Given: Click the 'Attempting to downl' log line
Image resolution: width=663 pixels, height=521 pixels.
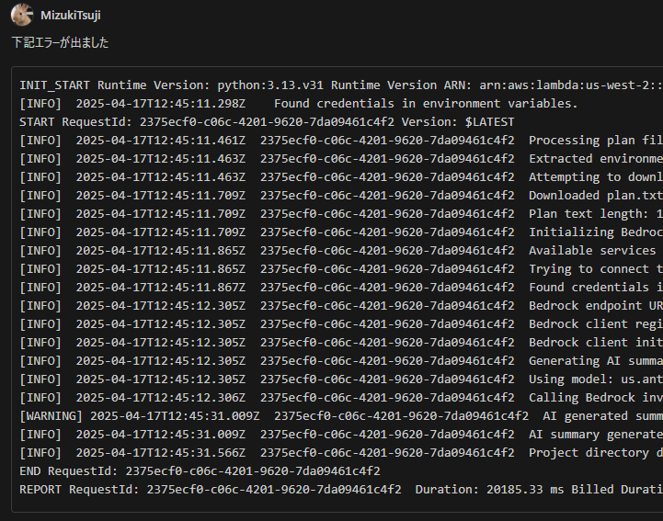Looking at the screenshot, I should (x=341, y=177).
